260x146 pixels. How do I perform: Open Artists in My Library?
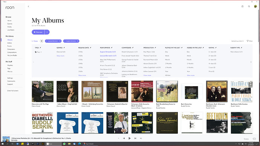coord(10,43)
